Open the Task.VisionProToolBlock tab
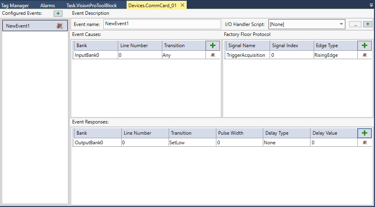 [x=91, y=6]
